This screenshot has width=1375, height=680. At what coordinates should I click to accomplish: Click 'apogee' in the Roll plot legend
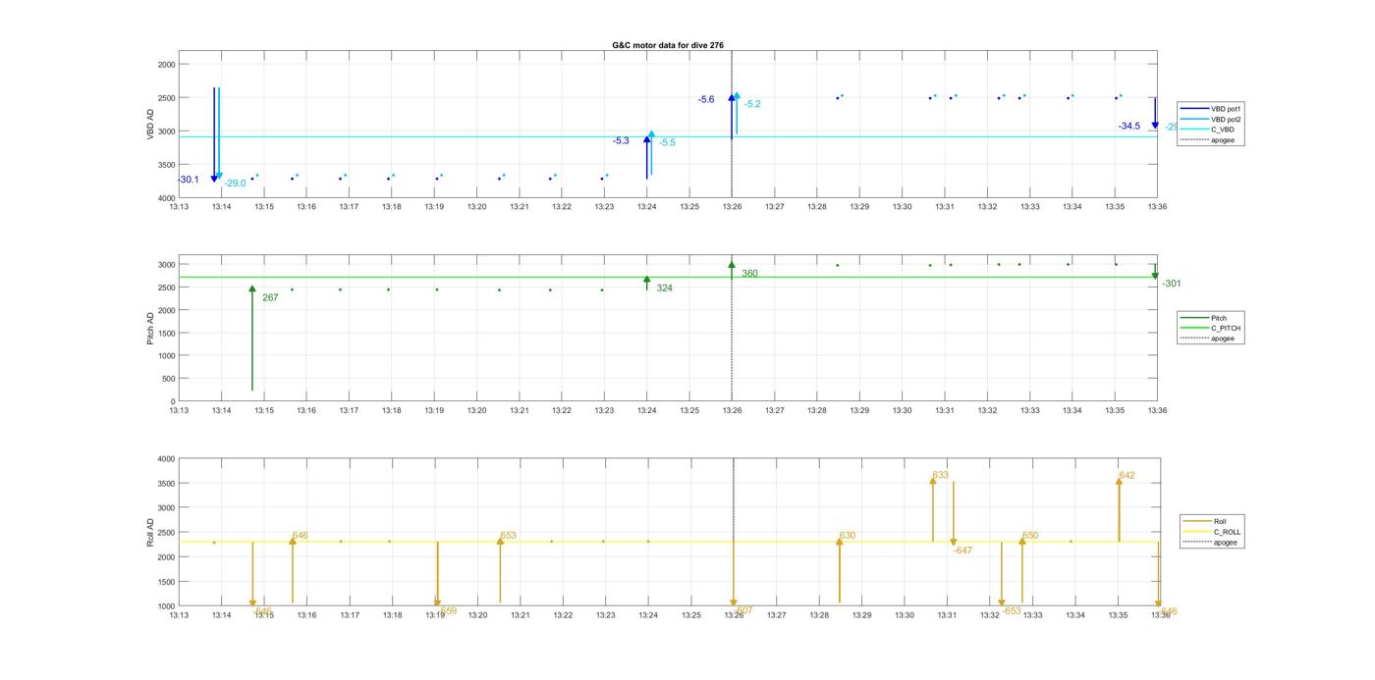click(1225, 542)
